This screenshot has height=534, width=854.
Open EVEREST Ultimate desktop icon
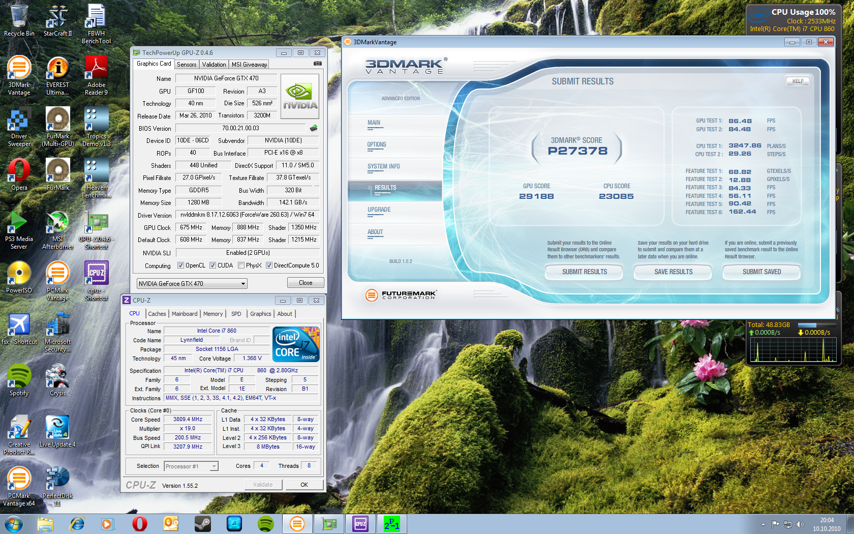pos(57,75)
